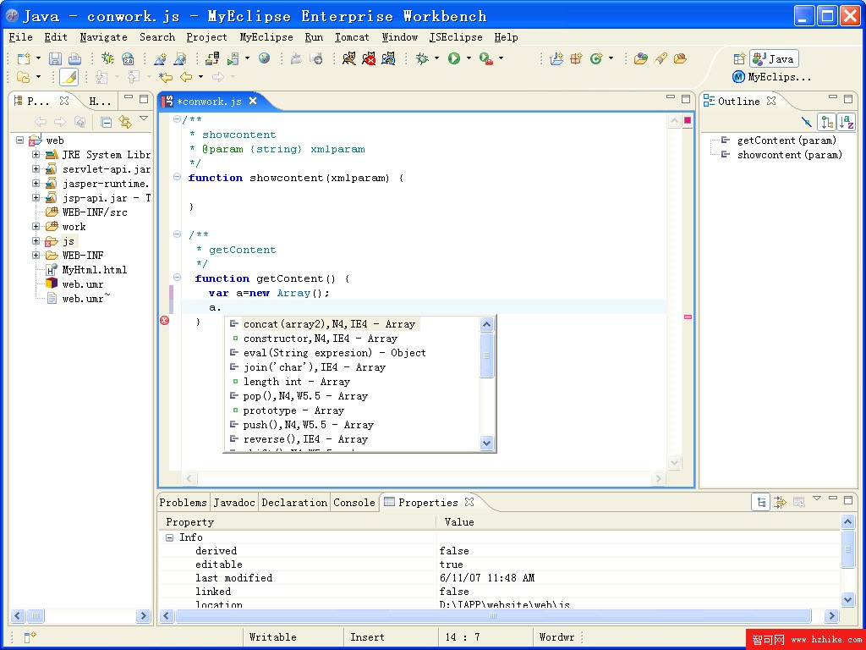Click the Open Perspective icon
The width and height of the screenshot is (866, 650).
coord(739,59)
